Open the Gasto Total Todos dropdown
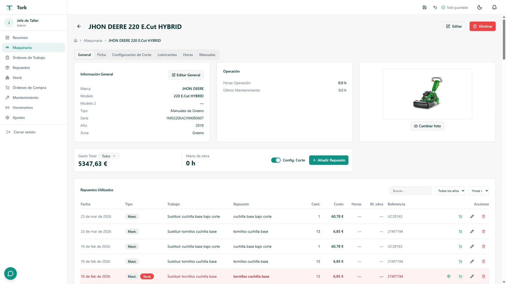This screenshot has height=284, width=506. 109,156
